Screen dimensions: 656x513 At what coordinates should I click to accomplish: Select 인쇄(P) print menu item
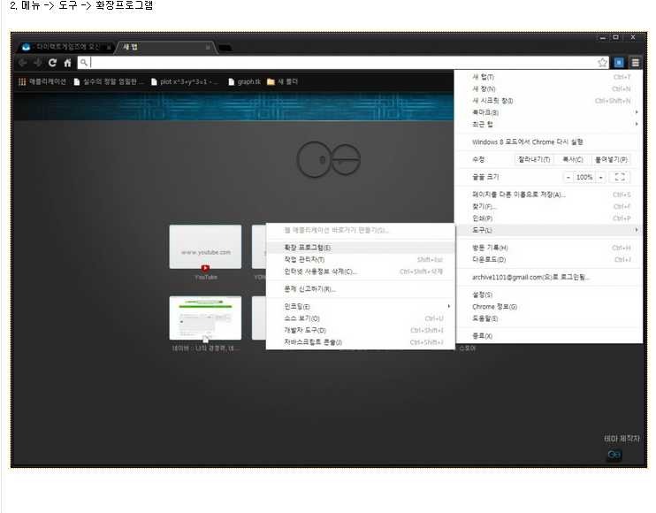tap(548, 218)
